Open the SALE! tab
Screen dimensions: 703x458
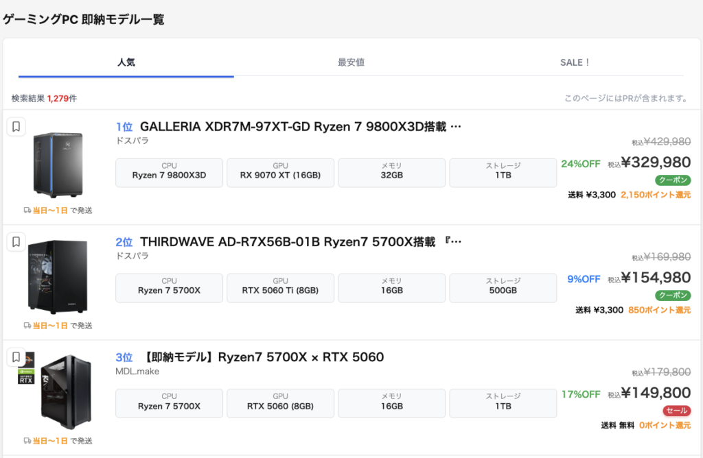[575, 62]
